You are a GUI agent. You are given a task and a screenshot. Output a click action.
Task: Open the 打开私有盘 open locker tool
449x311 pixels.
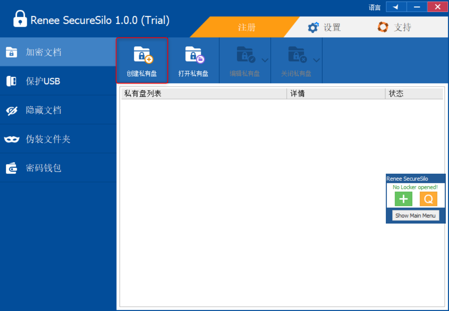click(x=194, y=61)
